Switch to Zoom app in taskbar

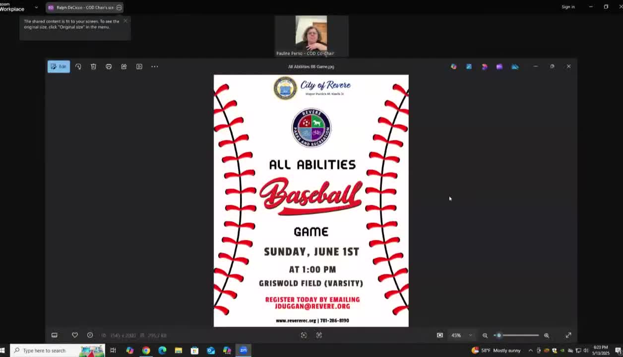[244, 351]
